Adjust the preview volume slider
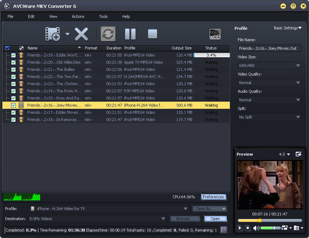The height and width of the screenshot is (238, 309). (271, 228)
